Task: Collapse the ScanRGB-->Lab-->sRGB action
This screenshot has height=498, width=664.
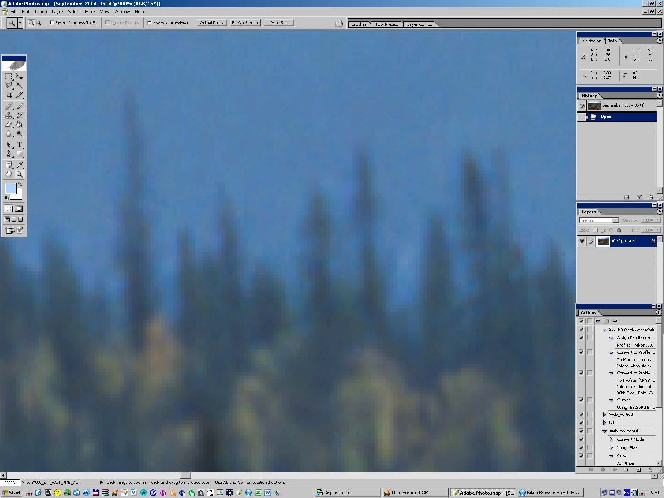Action: 605,330
